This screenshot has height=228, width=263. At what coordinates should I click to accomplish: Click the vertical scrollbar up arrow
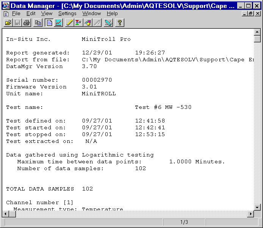[257, 32]
